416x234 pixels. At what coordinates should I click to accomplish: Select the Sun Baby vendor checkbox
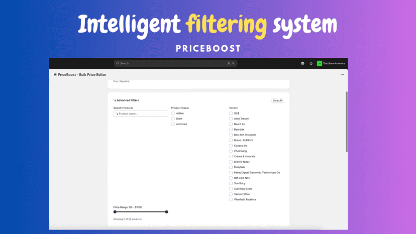231,183
